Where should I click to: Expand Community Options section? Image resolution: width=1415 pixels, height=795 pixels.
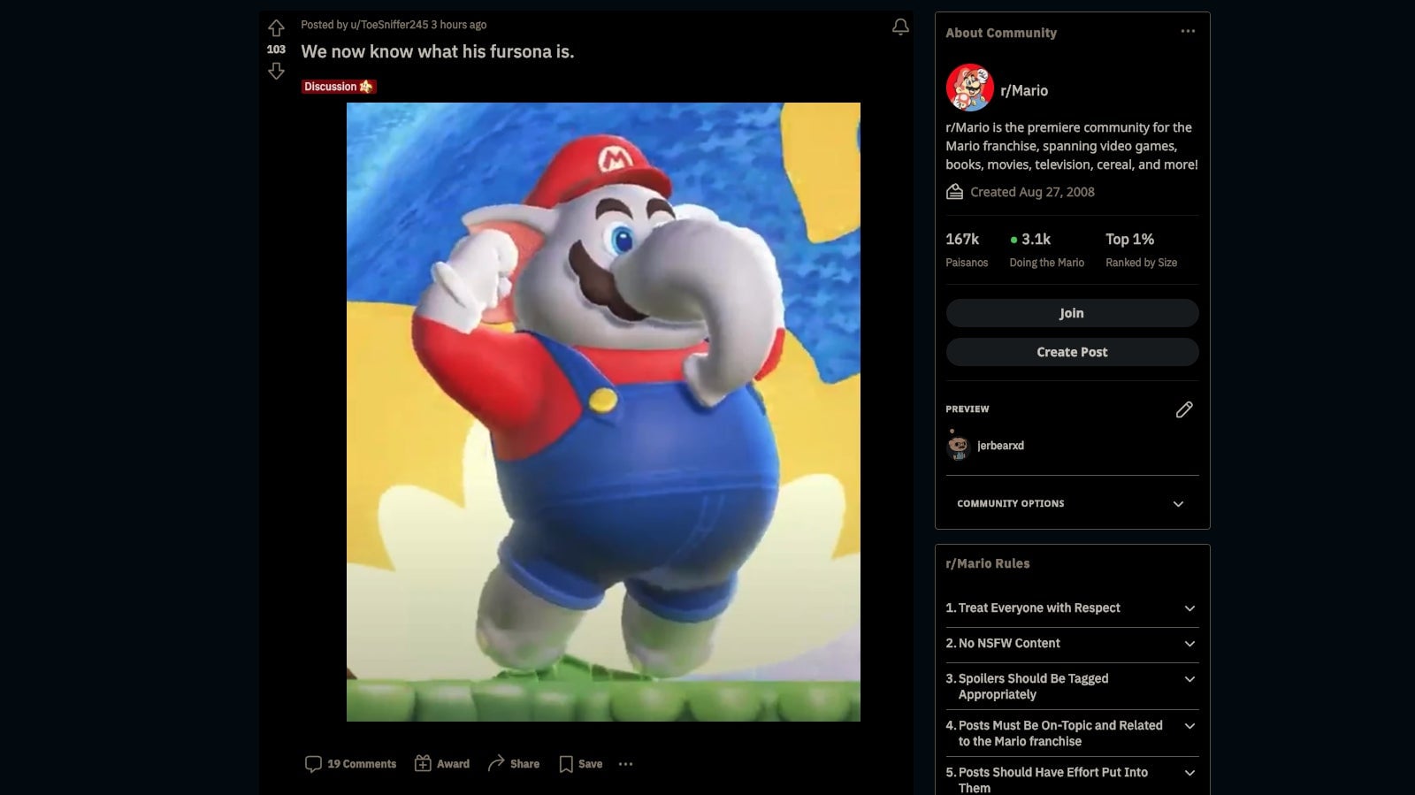(1072, 504)
